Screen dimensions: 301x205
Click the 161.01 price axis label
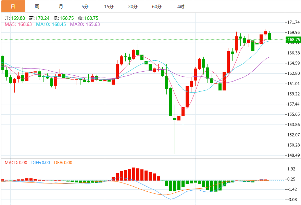pos(293,84)
